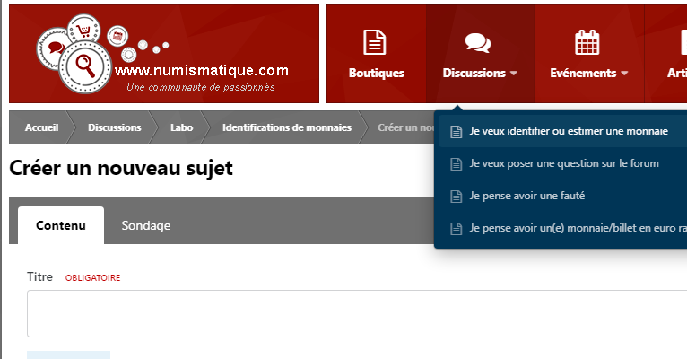The image size is (687, 359).
Task: Choose 'Je veux poser une question sur le forum'
Action: 562,163
